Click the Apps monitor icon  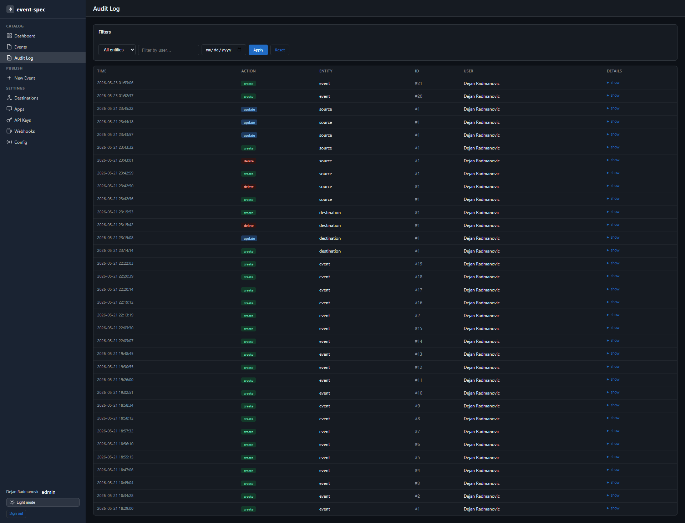(x=9, y=109)
